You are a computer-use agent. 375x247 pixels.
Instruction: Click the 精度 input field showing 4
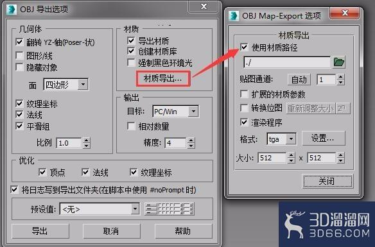(176, 143)
